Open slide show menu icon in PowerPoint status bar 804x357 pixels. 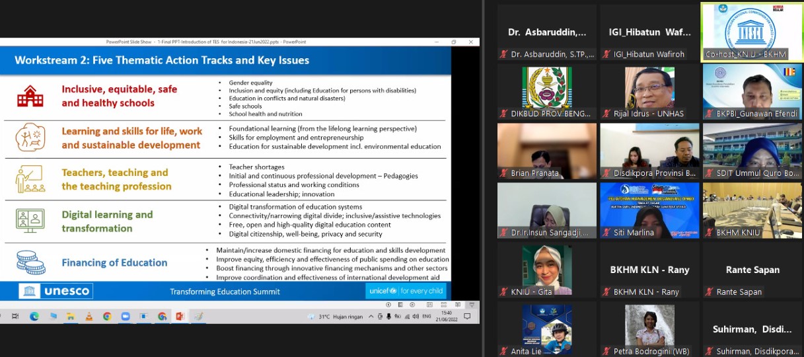pos(400,305)
